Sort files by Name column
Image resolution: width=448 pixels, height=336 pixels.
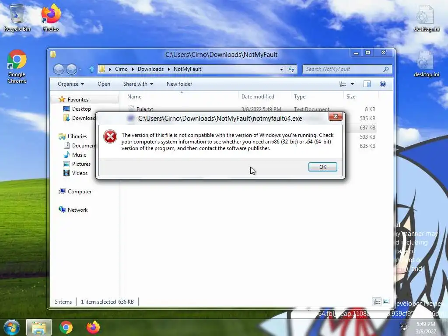click(x=134, y=97)
